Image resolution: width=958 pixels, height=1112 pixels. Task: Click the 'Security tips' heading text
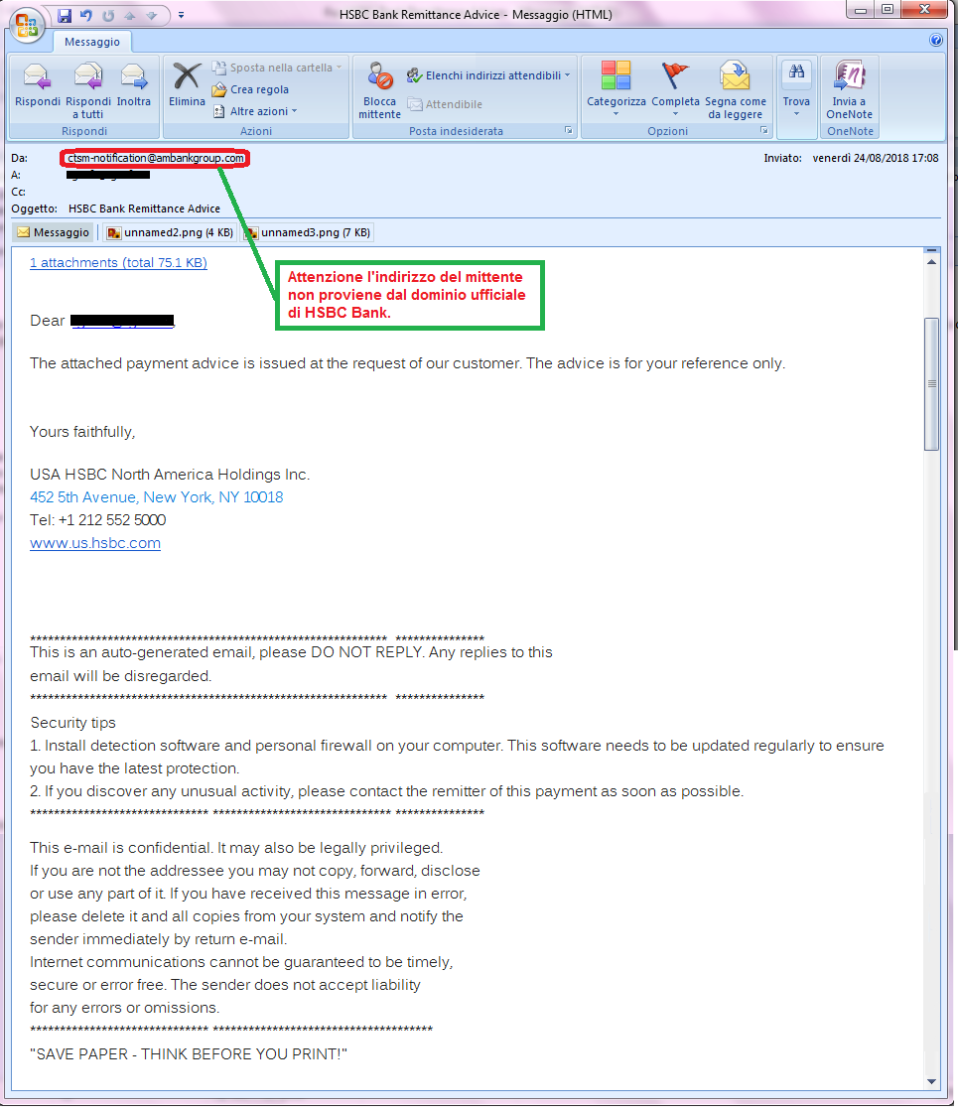pos(73,723)
